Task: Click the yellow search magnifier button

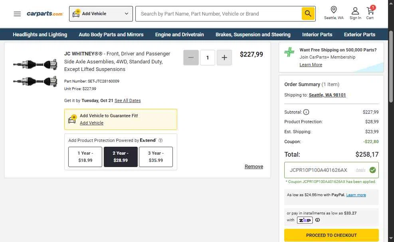Action: pyautogui.click(x=308, y=14)
